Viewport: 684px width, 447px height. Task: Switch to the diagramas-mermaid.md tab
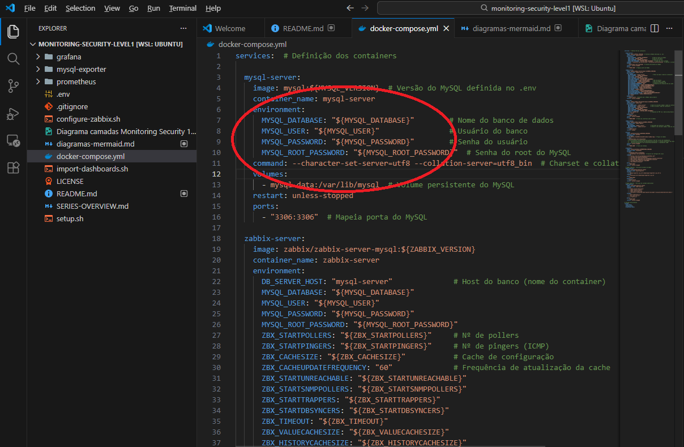click(x=511, y=28)
